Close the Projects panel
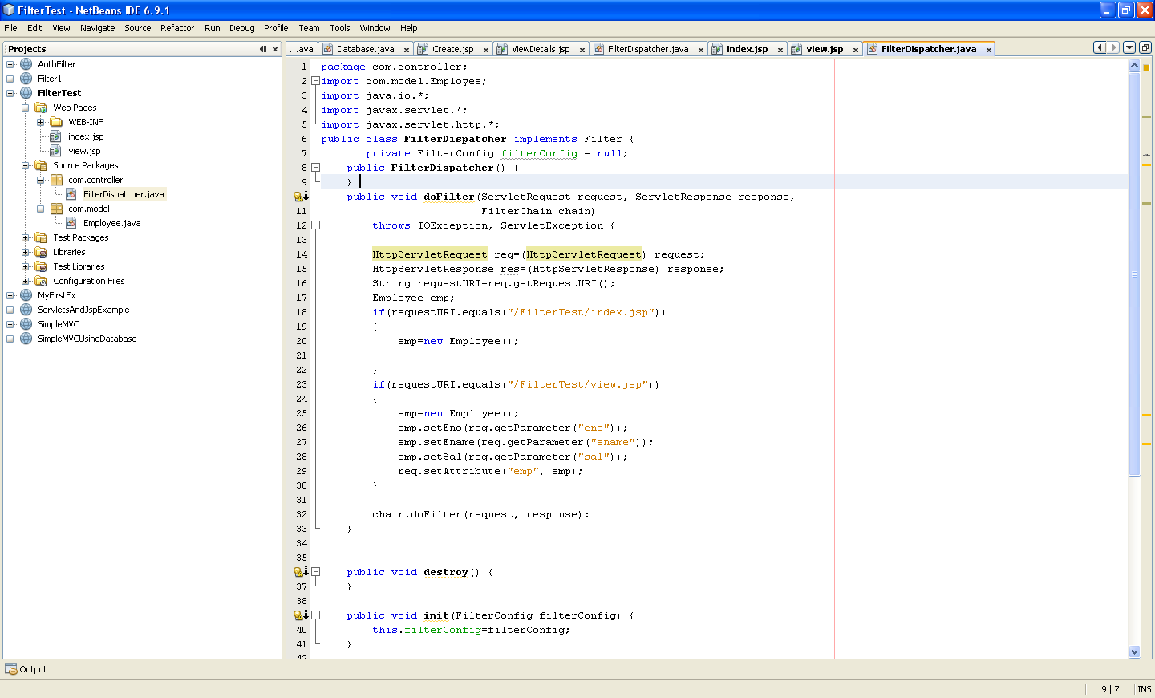This screenshot has width=1155, height=698. [275, 49]
